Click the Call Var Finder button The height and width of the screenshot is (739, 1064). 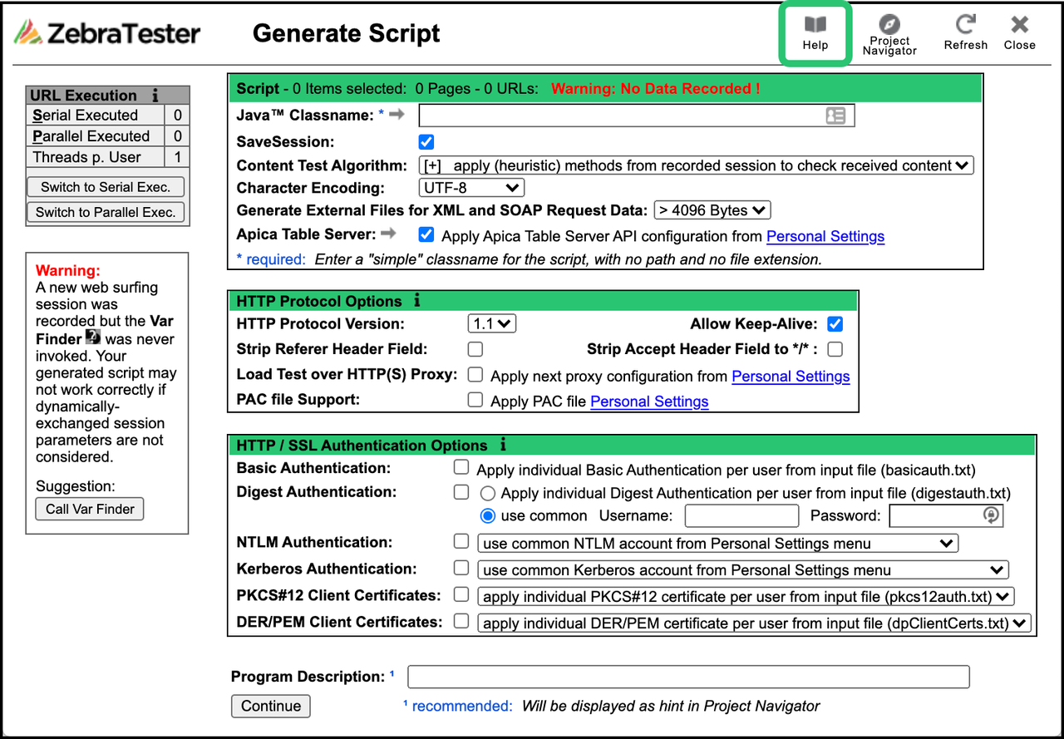tap(90, 509)
